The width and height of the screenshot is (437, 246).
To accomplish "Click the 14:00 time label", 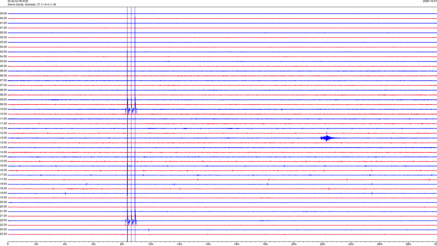I will [x=4, y=147].
